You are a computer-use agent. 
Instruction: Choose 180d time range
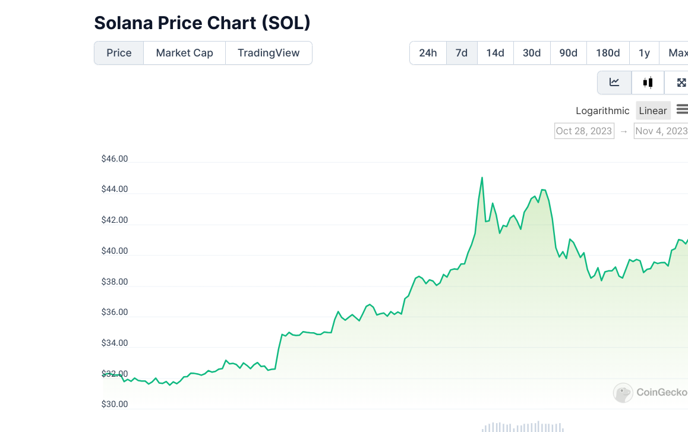[608, 53]
